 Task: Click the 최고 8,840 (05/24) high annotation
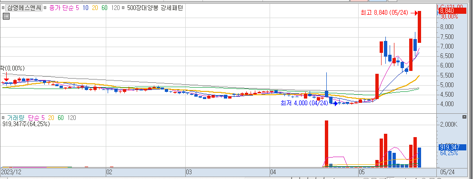pyautogui.click(x=384, y=13)
